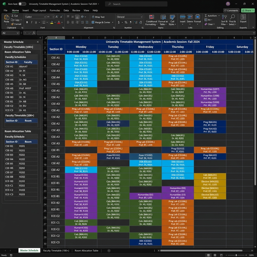The height and width of the screenshot is (257, 257).
Task: Open the document title dropdown arrow
Action: click(98, 4)
